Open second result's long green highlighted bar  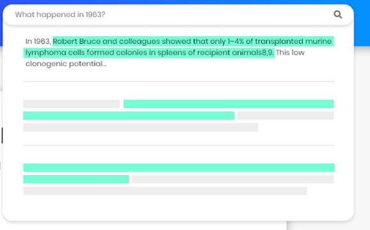228,104
